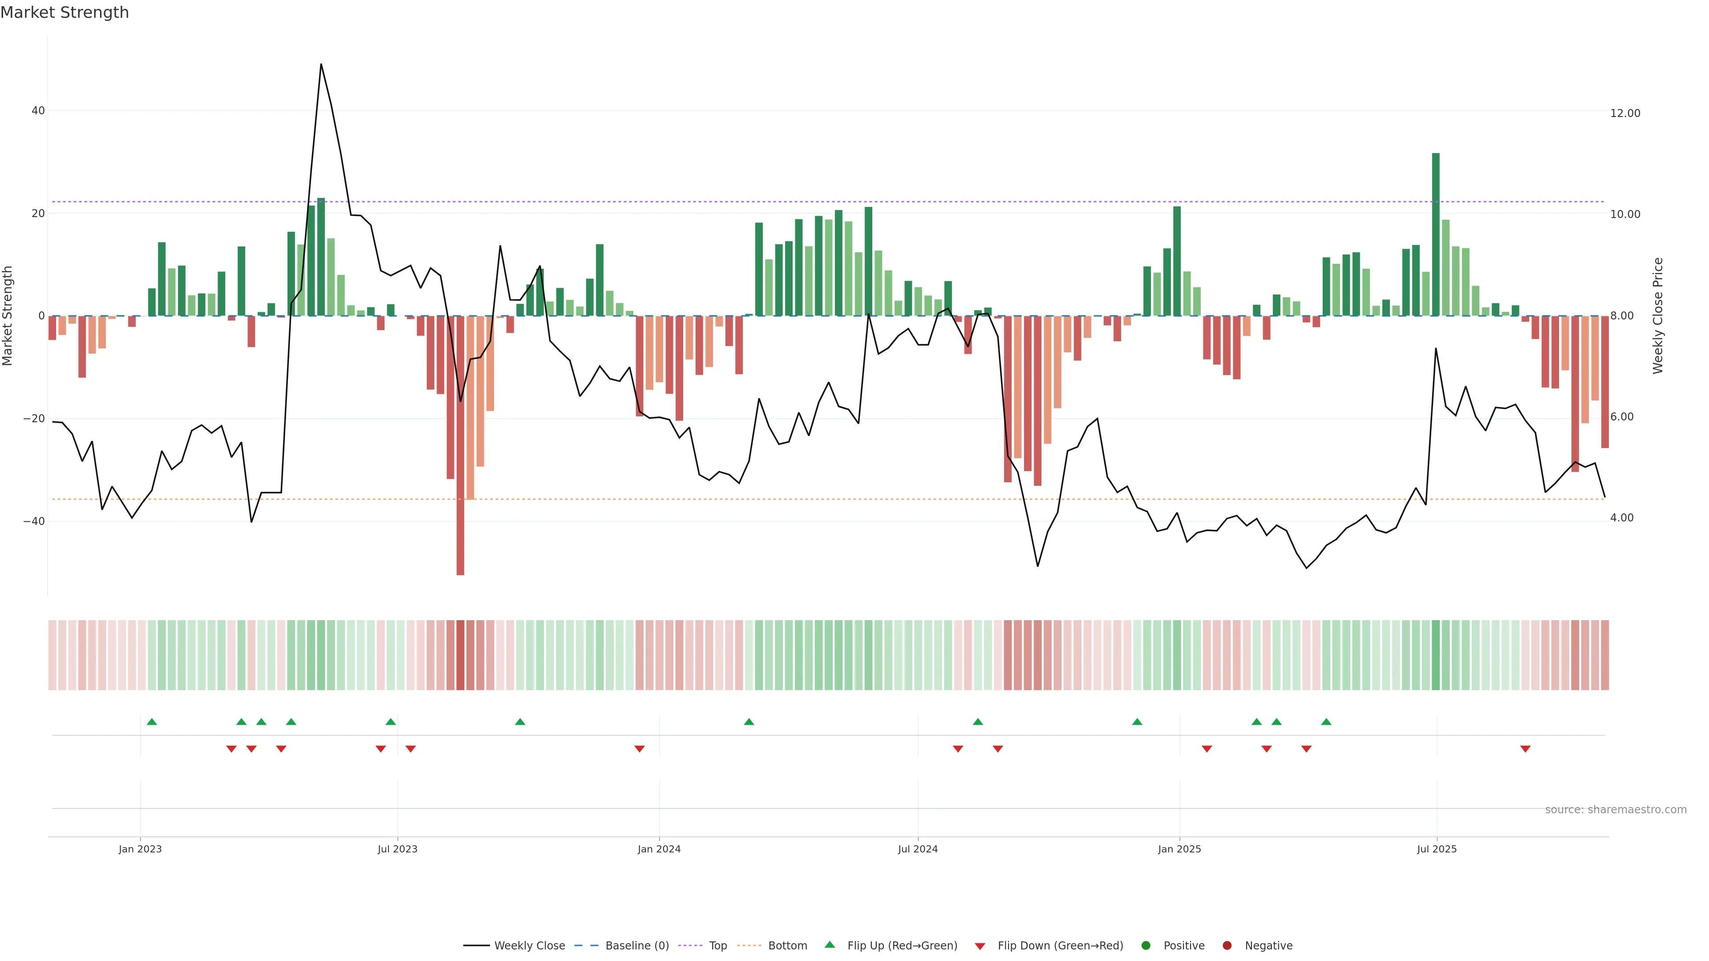Click Flip Down red triangle legend icon

point(980,946)
